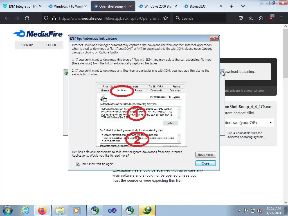The height and width of the screenshot is (216, 288).
Task: Expand the list all tabs dropdown
Action: (x=243, y=6)
